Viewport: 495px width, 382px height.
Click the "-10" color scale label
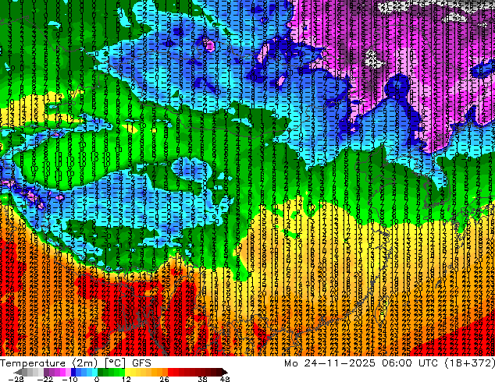pyautogui.click(x=69, y=379)
